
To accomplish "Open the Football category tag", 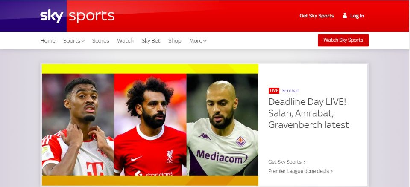I will (290, 90).
